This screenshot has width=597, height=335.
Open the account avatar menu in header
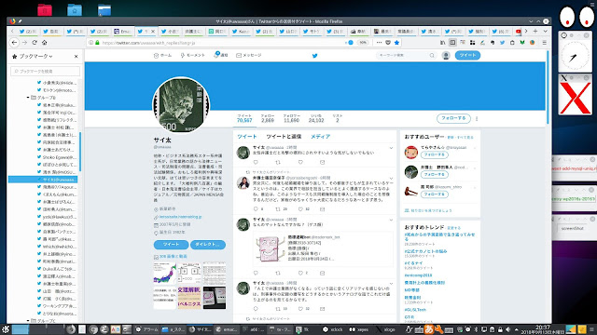[x=446, y=56]
